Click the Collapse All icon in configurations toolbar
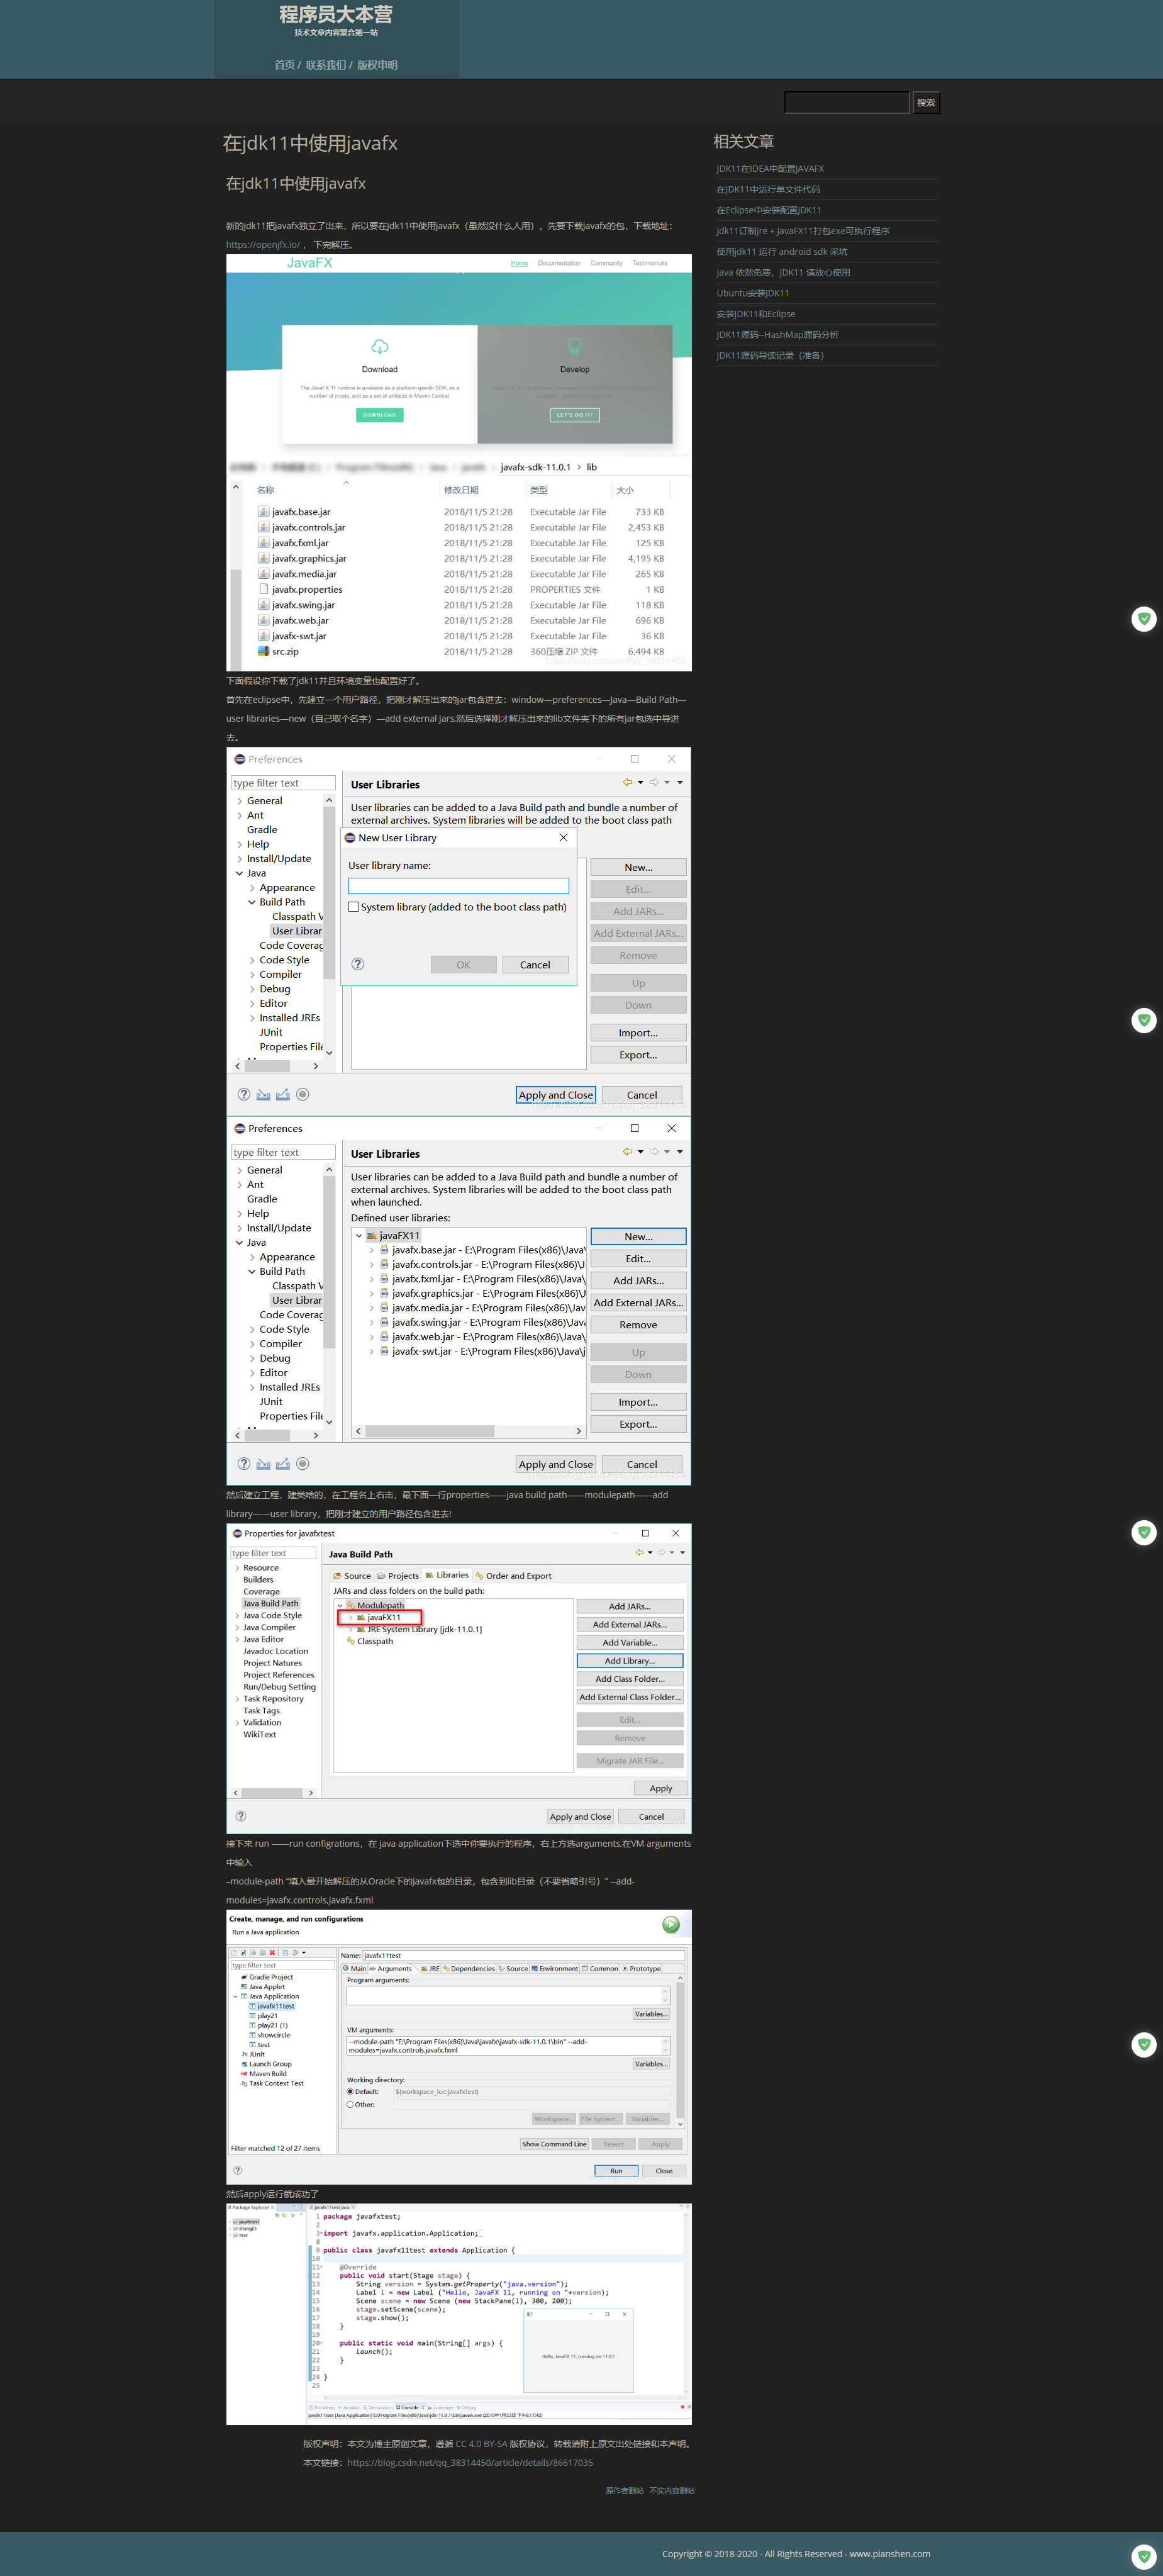Viewport: 1163px width, 2576px height. [x=285, y=1952]
